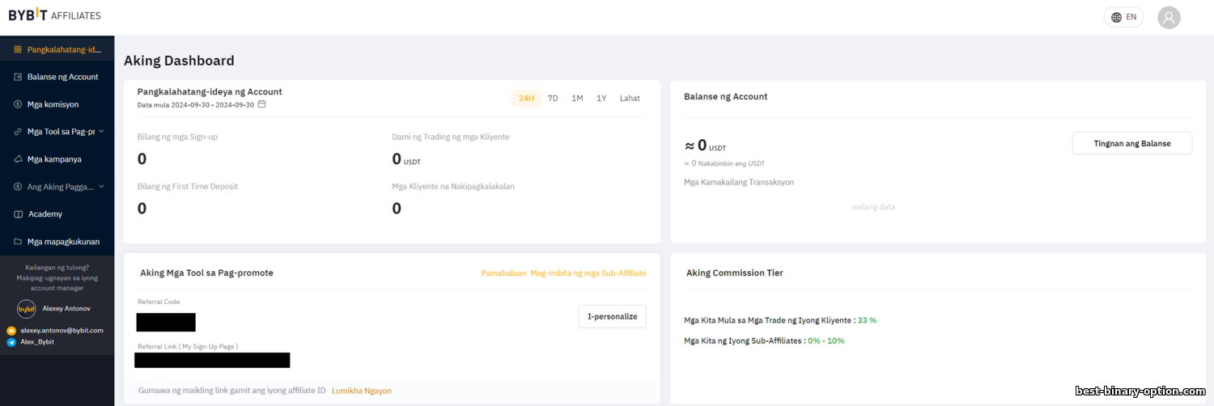Open the EN language selector
Viewport: 1214px width, 406px height.
coord(1123,17)
